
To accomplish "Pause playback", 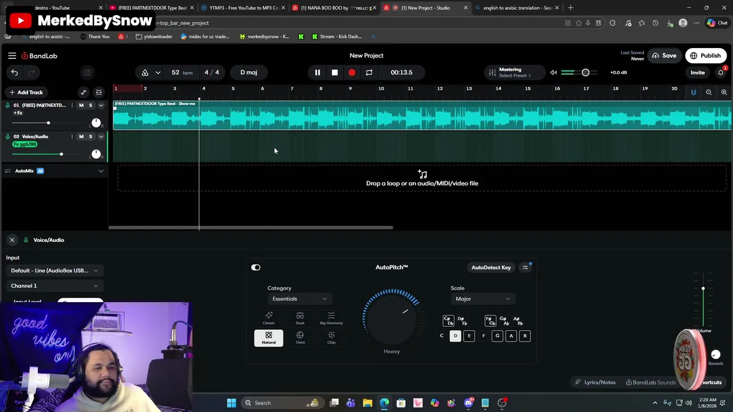I will point(317,73).
